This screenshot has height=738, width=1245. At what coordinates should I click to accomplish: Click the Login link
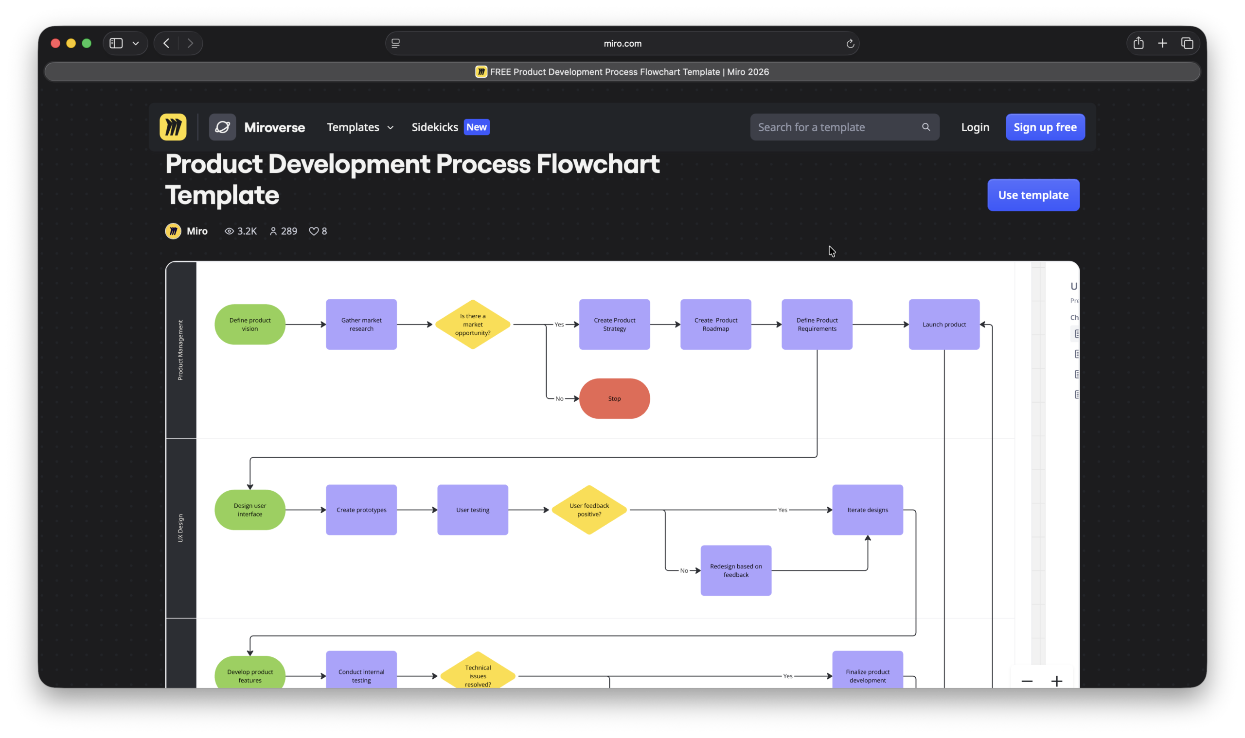click(x=975, y=127)
